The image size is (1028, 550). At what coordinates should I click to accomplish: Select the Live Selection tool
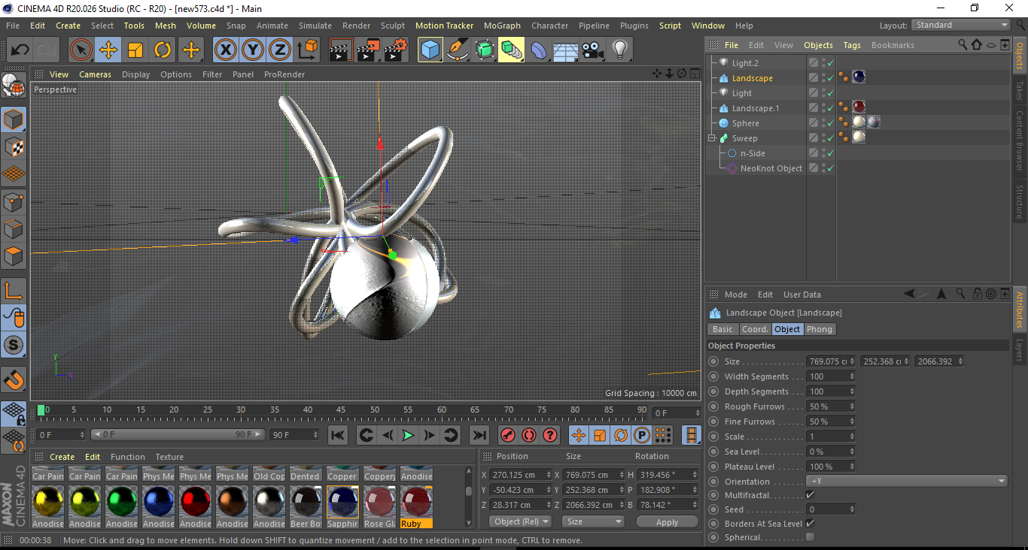pyautogui.click(x=81, y=50)
